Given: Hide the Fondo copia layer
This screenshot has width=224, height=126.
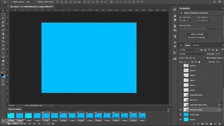Looking at the screenshot, I should (x=181, y=114).
